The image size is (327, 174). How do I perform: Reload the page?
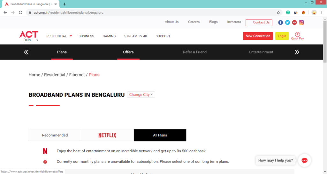(x=20, y=12)
